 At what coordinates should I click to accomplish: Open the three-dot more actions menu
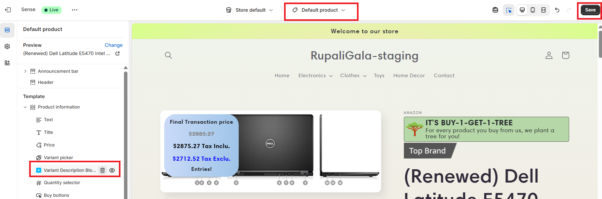tap(74, 10)
